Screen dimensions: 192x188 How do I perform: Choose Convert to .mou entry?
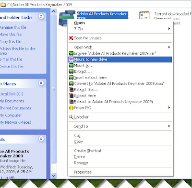point(120,83)
